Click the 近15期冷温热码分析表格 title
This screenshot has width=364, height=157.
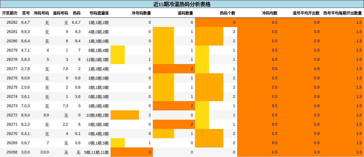(182, 4)
